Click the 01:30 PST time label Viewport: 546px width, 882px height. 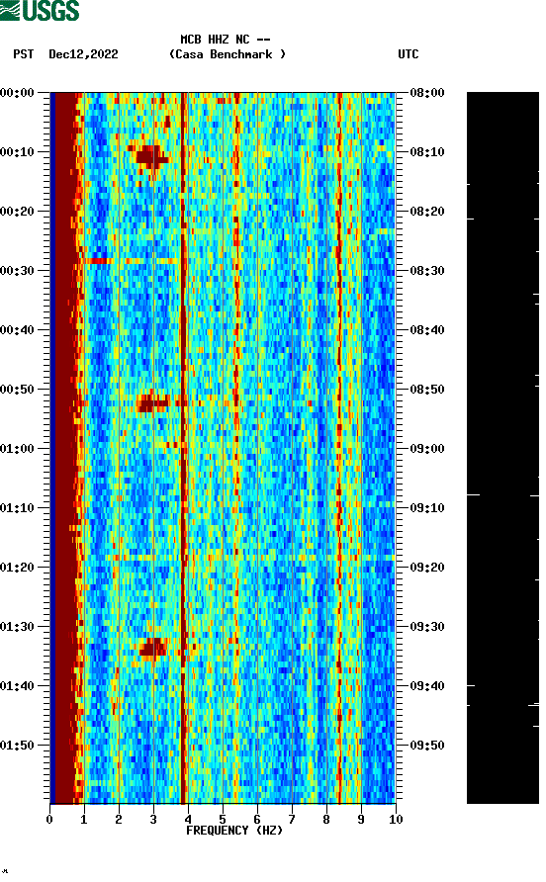(x=17, y=627)
